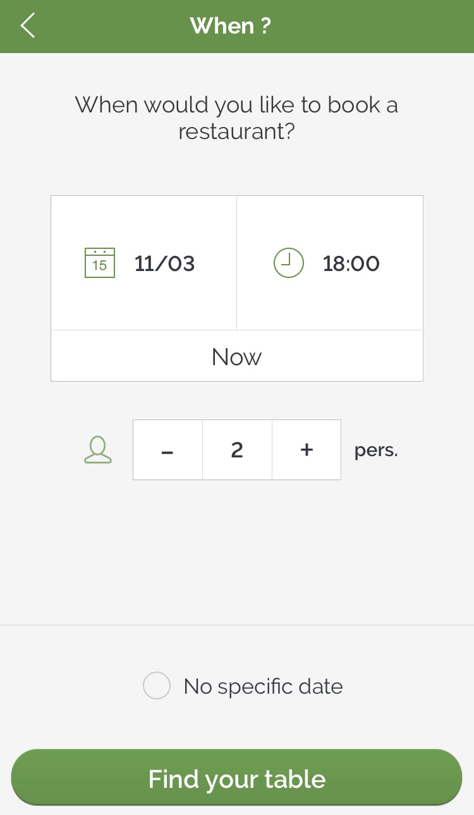Tap empty green header area right of title
474x815 pixels.
379,26
